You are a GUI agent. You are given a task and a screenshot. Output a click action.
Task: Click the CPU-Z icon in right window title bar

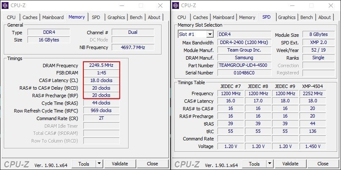click(177, 5)
